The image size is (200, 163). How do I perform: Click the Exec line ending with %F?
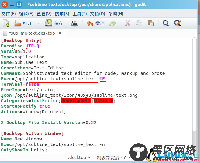point(53,79)
